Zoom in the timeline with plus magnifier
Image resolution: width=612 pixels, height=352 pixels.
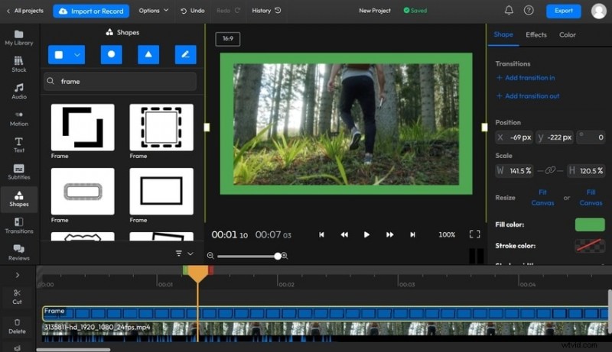(x=285, y=256)
